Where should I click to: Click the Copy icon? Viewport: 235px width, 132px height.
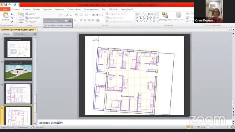click(x=12, y=18)
